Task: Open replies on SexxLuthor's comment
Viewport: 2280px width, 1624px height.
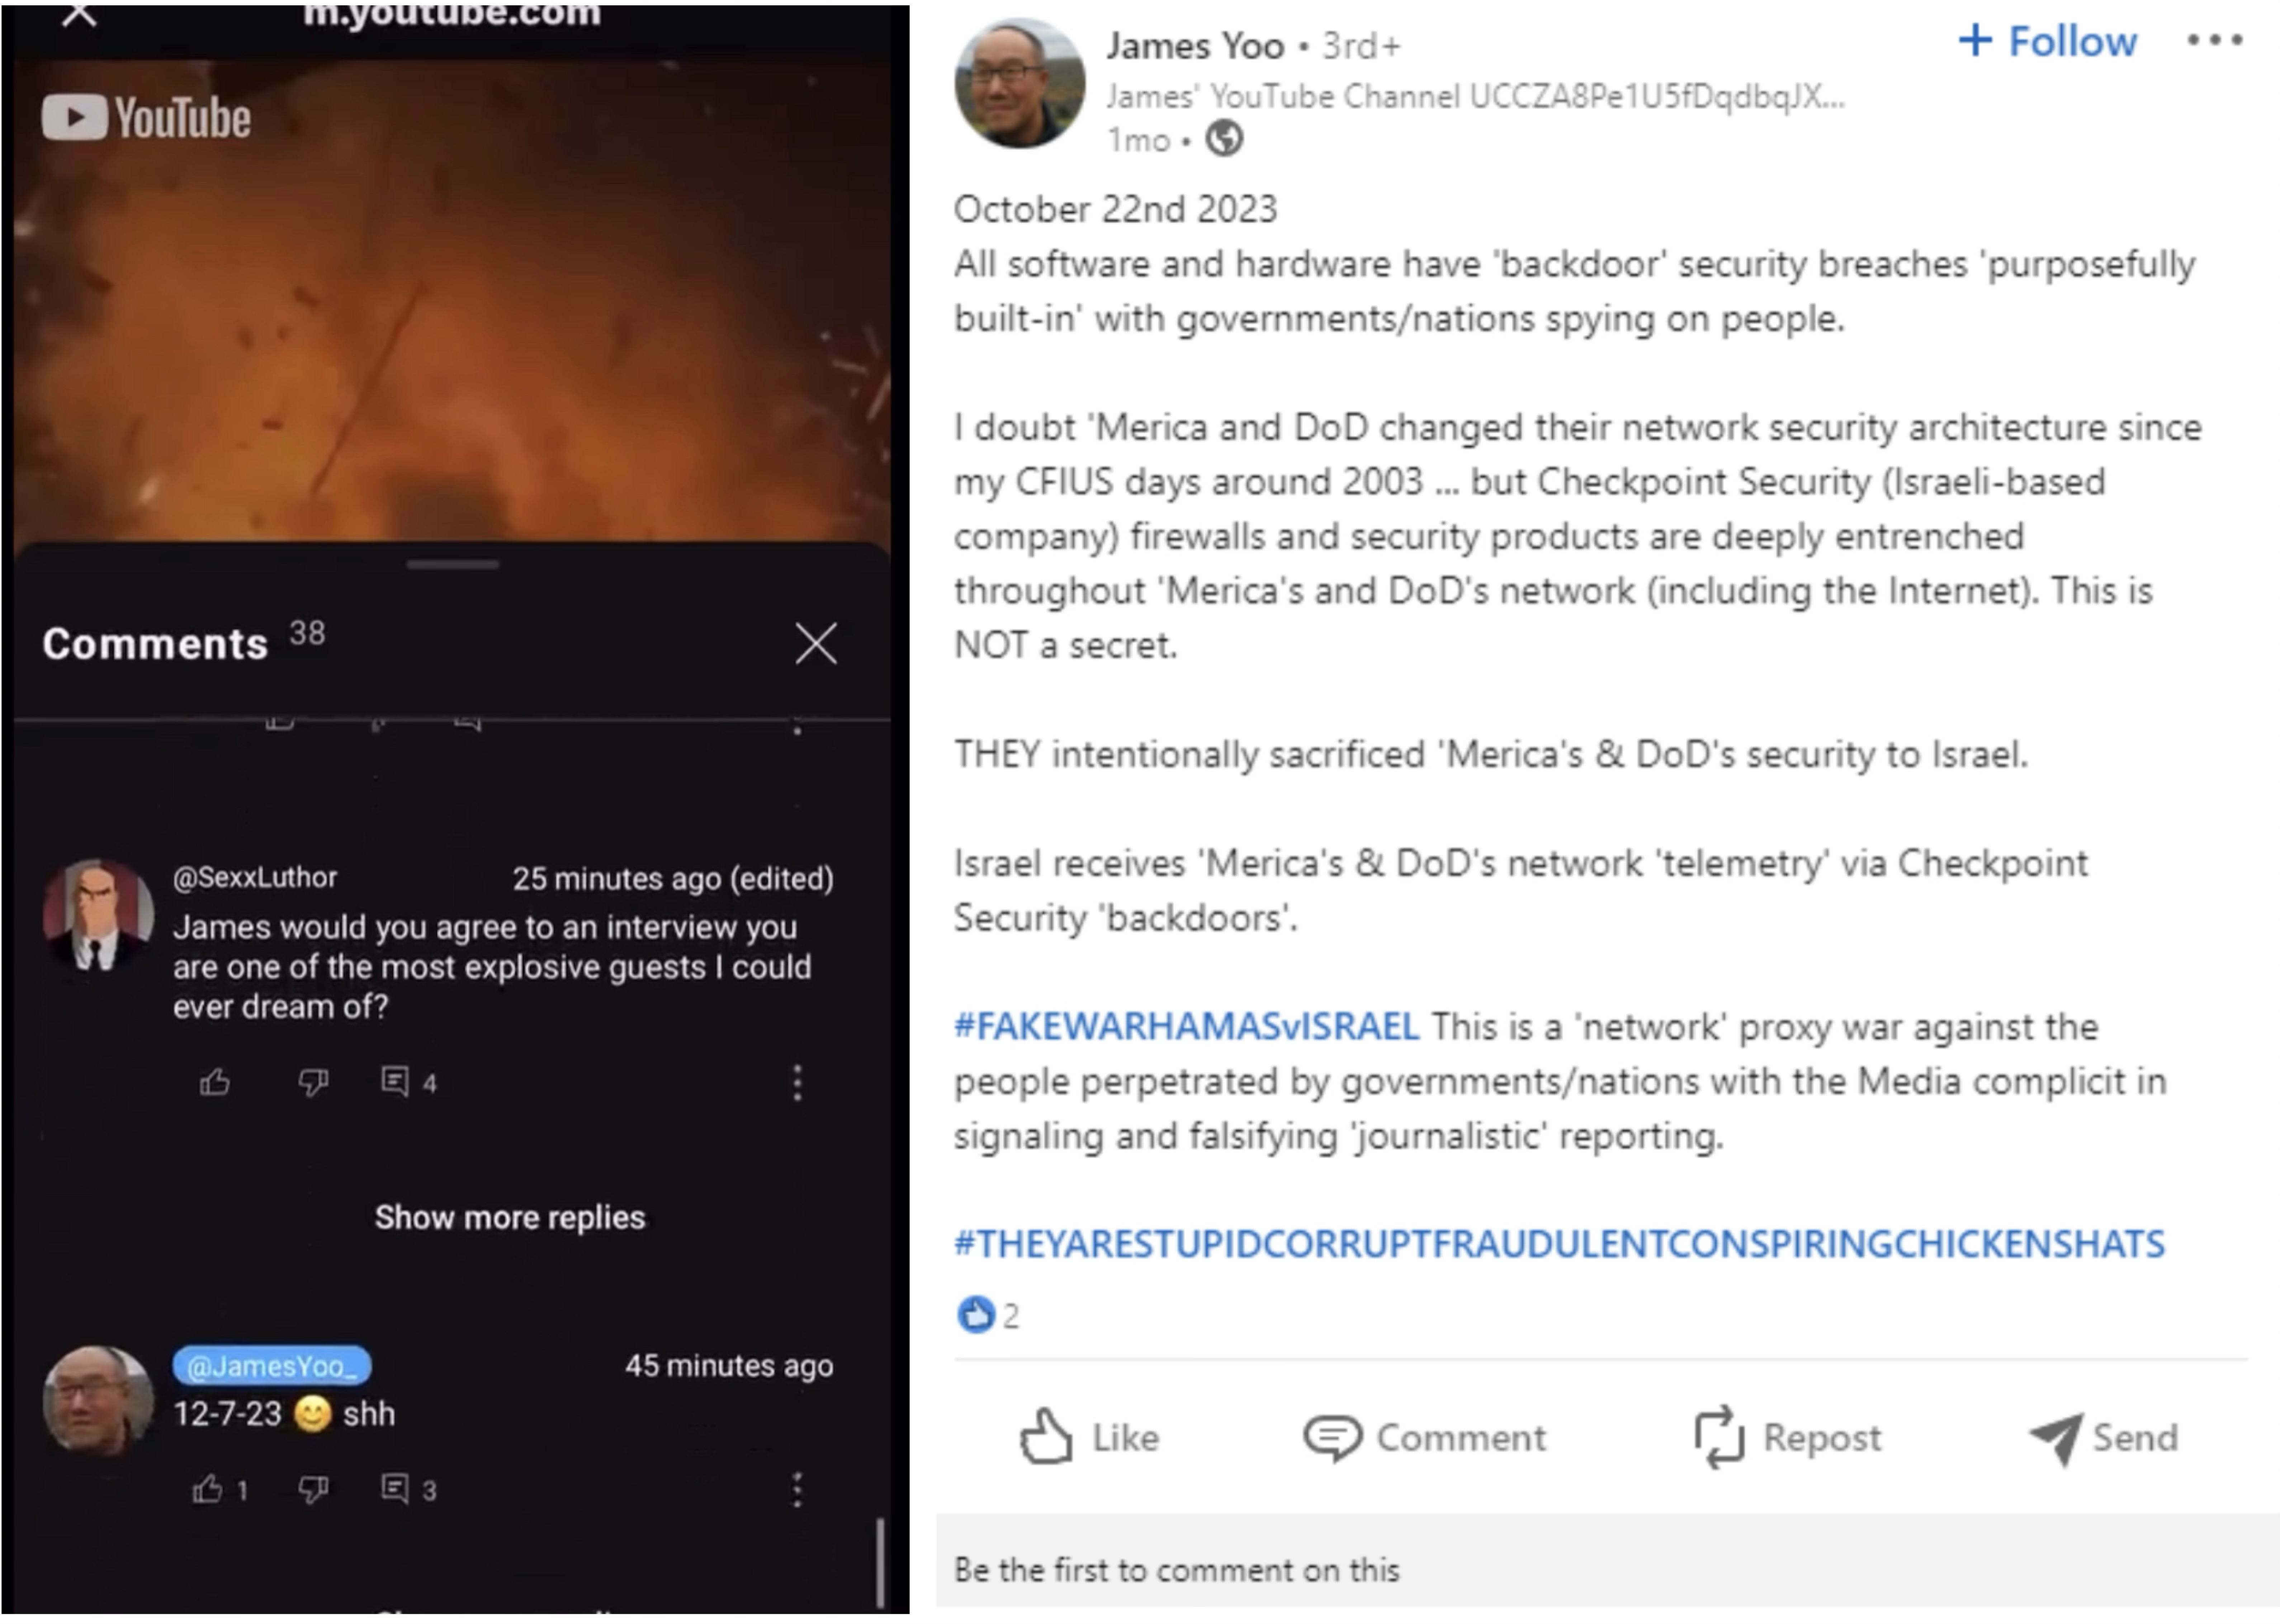Action: point(396,1082)
